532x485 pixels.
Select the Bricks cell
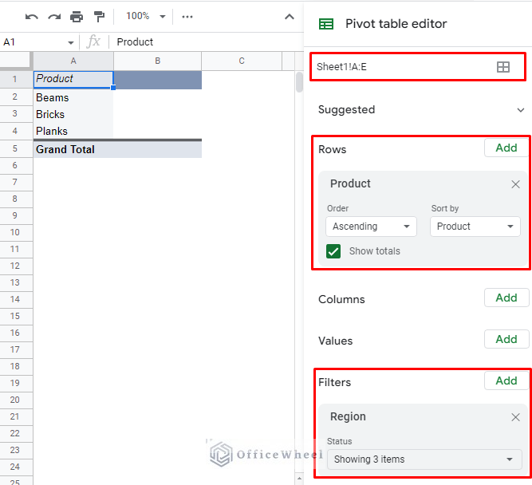click(x=73, y=114)
